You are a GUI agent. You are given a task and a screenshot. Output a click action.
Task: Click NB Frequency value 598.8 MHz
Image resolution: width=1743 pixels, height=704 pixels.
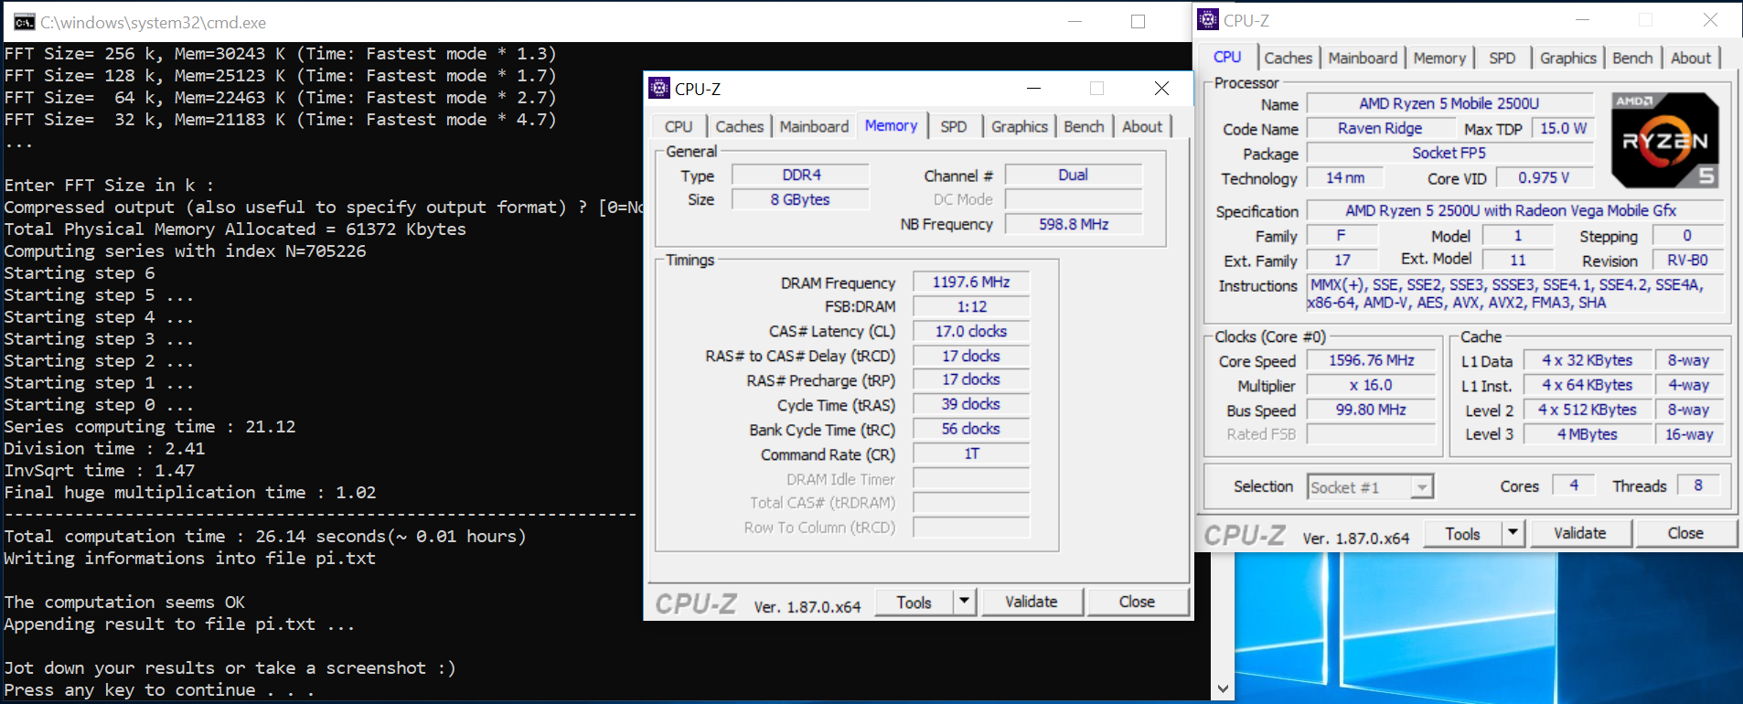[1074, 224]
